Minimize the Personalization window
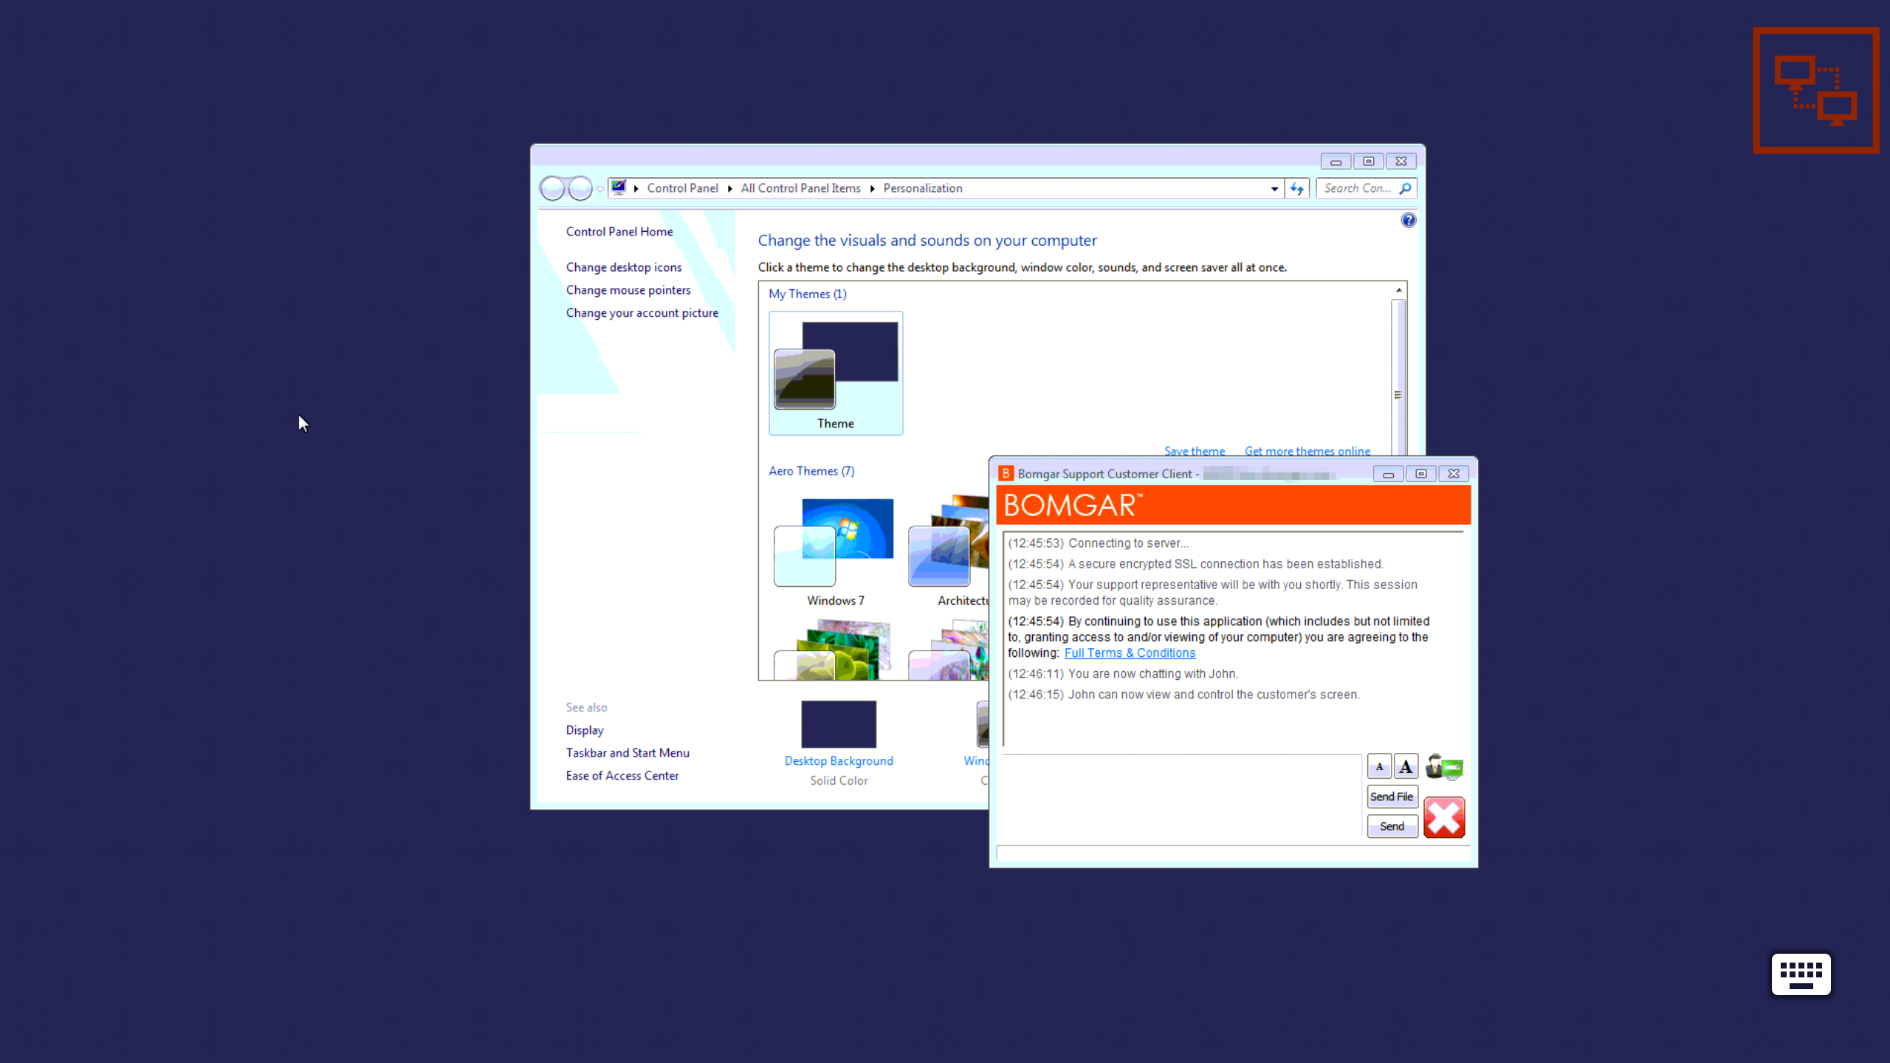 coord(1336,162)
